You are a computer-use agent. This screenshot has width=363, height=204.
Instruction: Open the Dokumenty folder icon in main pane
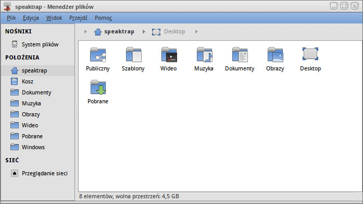(x=240, y=55)
